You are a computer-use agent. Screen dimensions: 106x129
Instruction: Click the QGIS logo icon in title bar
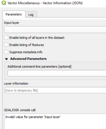pyautogui.click(x=4, y=3)
